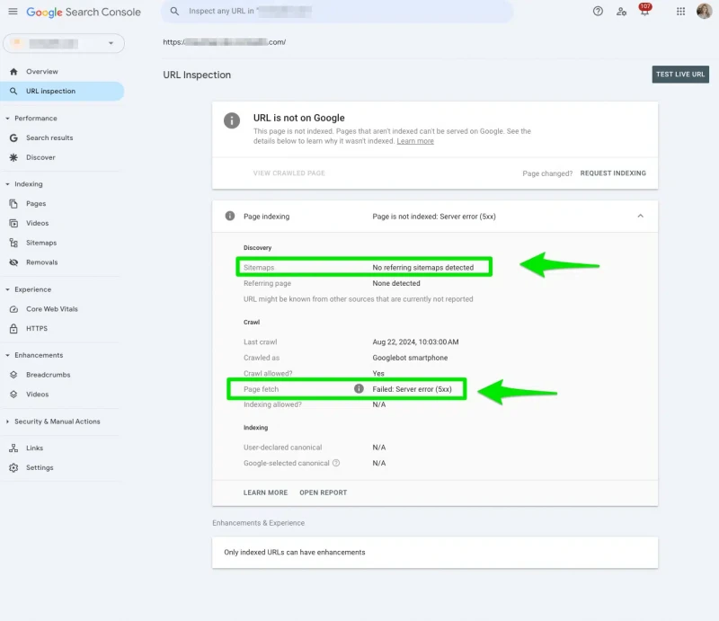
Task: Click the search magnifier icon in top bar
Action: tap(174, 11)
